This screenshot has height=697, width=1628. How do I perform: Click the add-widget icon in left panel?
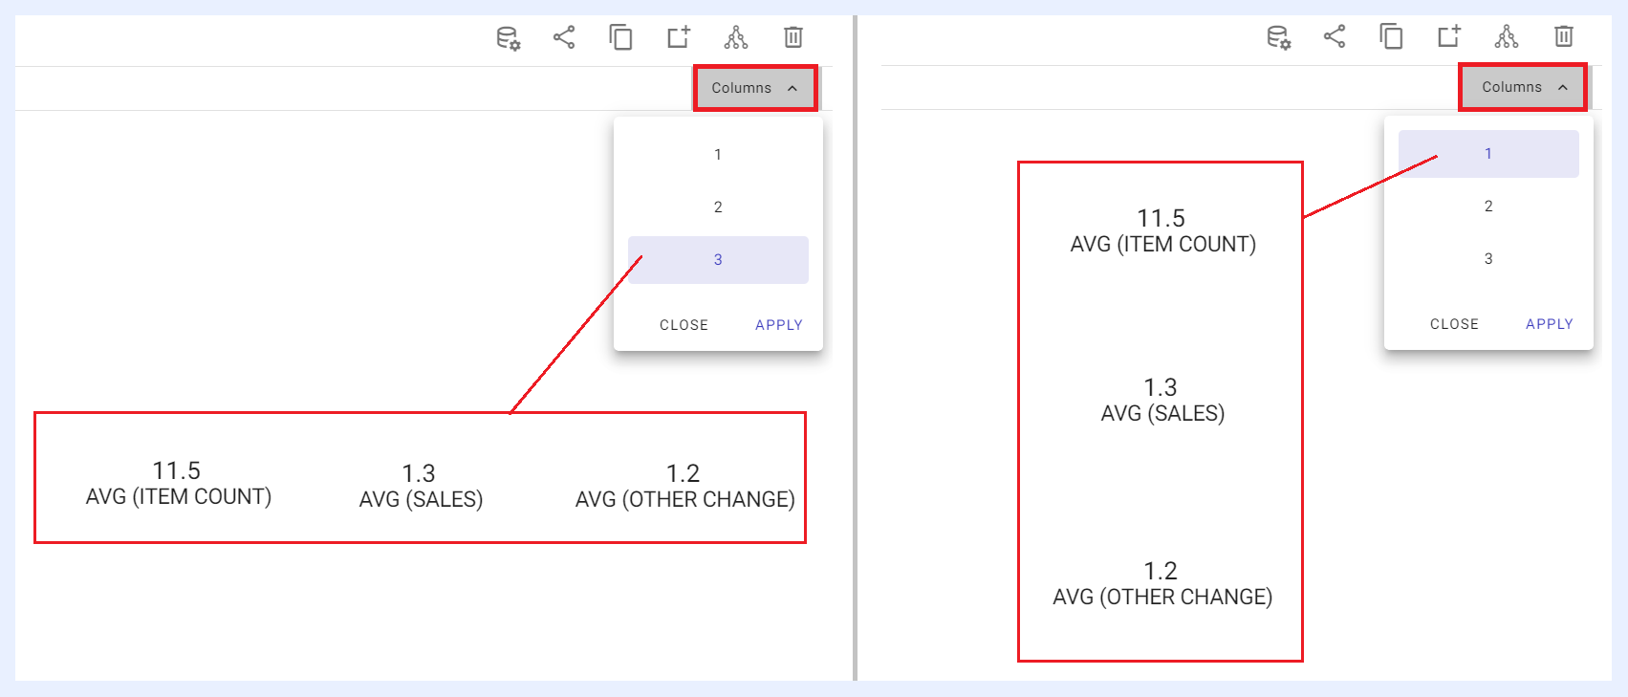[679, 37]
